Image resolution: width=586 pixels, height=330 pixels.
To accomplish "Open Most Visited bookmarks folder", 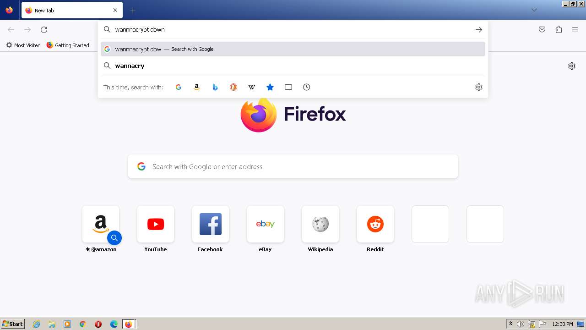I will pyautogui.click(x=23, y=45).
